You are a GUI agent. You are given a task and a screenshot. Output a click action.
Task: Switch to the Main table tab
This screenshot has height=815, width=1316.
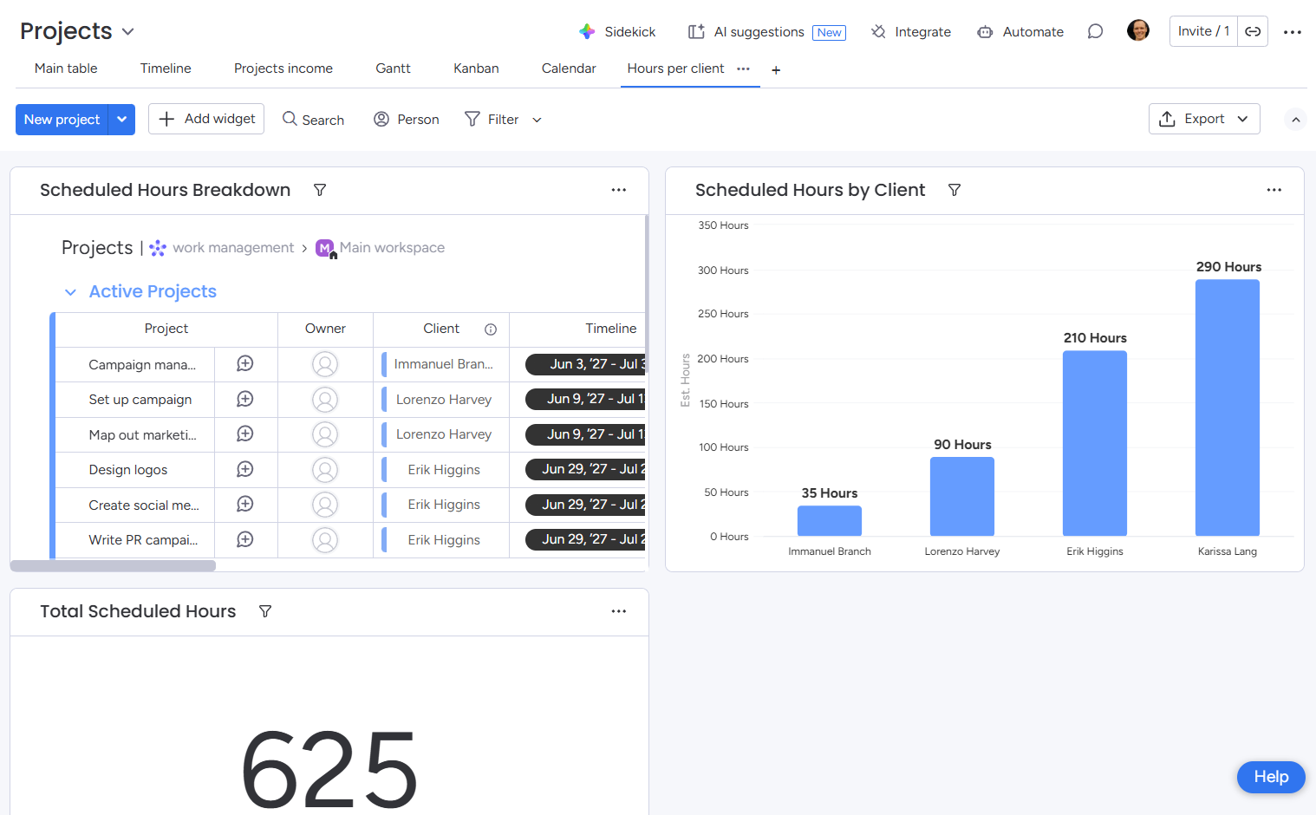66,68
